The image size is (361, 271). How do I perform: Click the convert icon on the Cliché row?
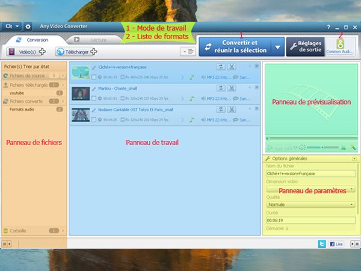click(221, 67)
